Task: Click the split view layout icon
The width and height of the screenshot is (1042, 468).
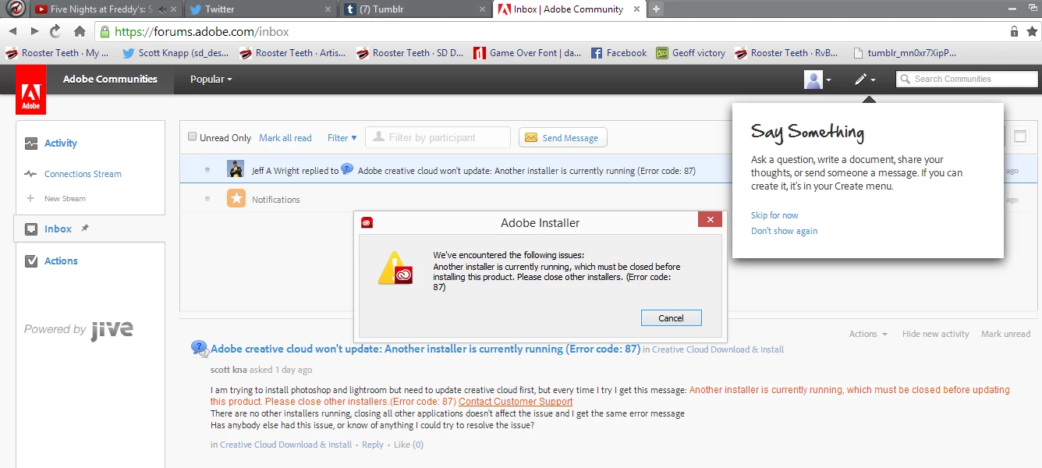Action: [x=1019, y=136]
